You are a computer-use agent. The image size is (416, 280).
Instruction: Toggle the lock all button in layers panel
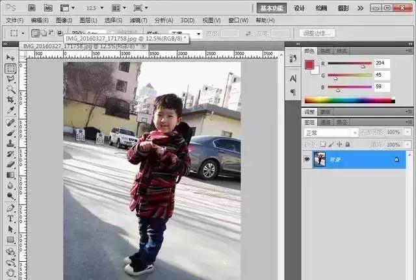pyautogui.click(x=348, y=144)
